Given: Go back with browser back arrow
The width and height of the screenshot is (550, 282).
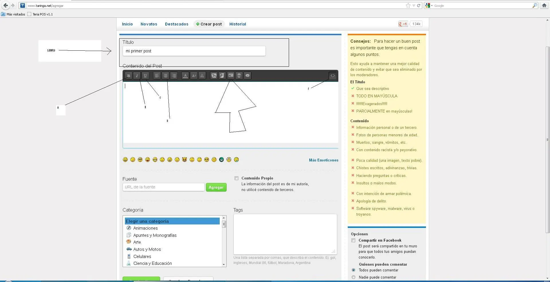Looking at the screenshot, I should coord(6,5).
